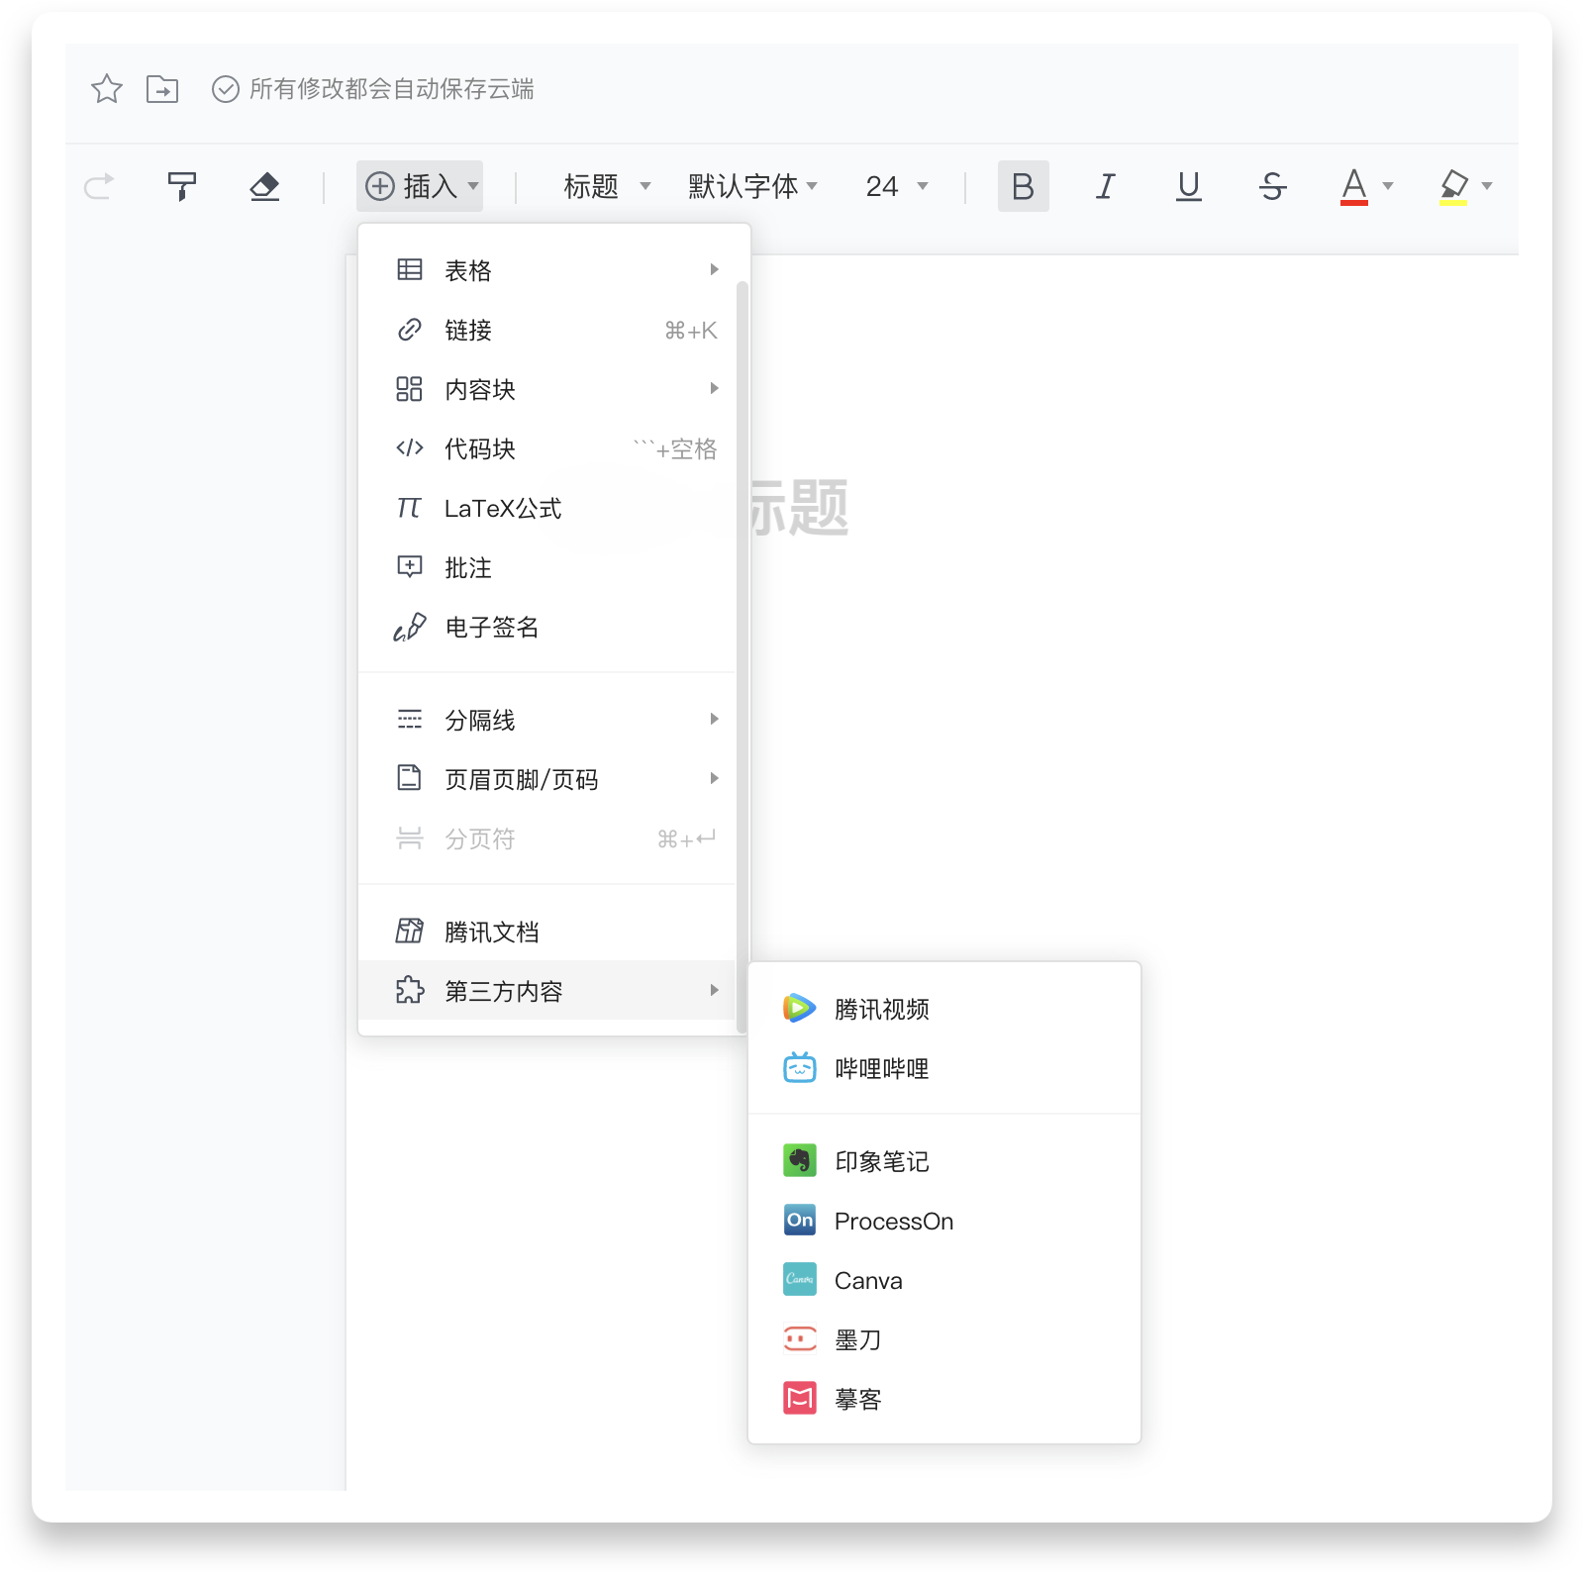
Task: Open the 默认字体 font dropdown
Action: point(752,186)
